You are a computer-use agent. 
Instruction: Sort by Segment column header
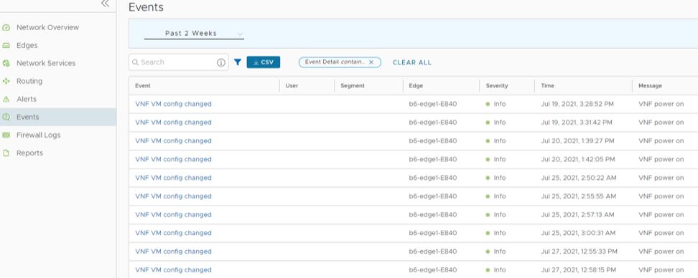[353, 86]
